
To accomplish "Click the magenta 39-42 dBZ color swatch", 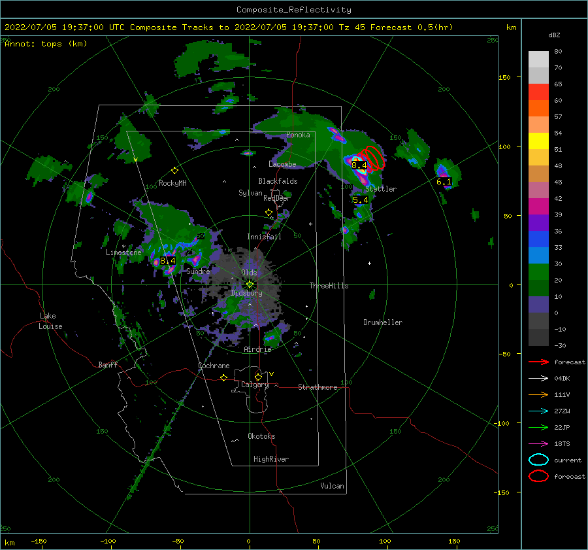I will [538, 207].
